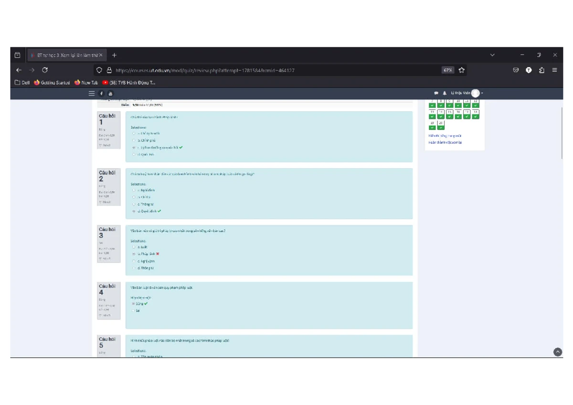Select option c in Câu hỏi 1
Image resolution: width=573 pixels, height=405 pixels.
pyautogui.click(x=134, y=148)
